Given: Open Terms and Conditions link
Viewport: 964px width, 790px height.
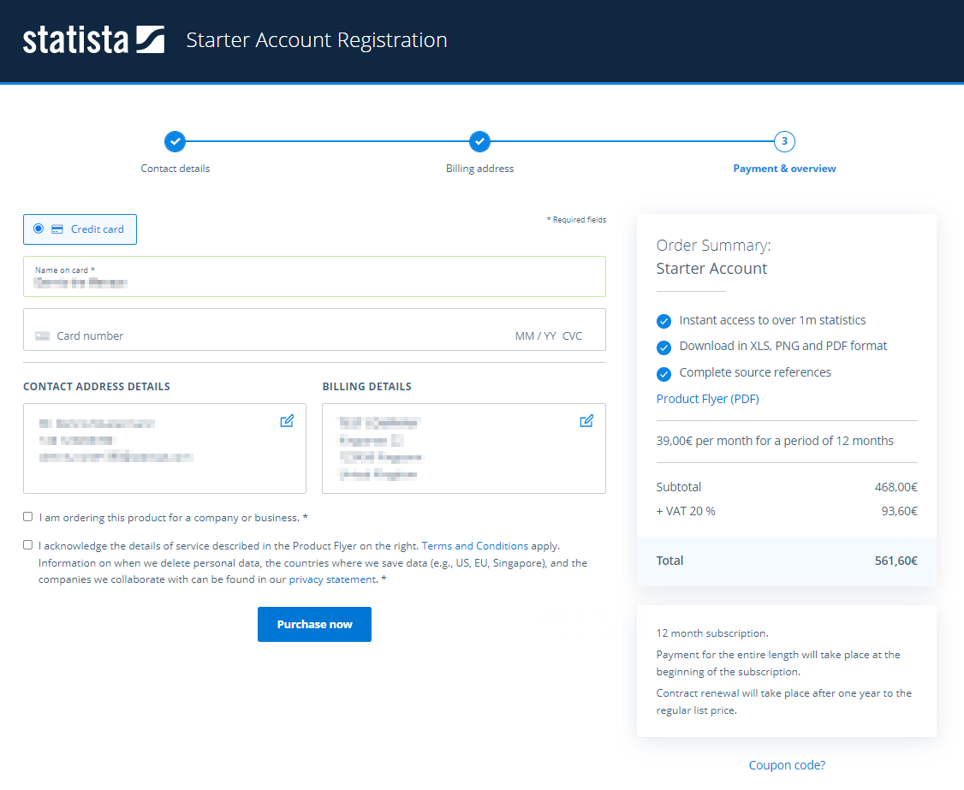Looking at the screenshot, I should point(474,546).
